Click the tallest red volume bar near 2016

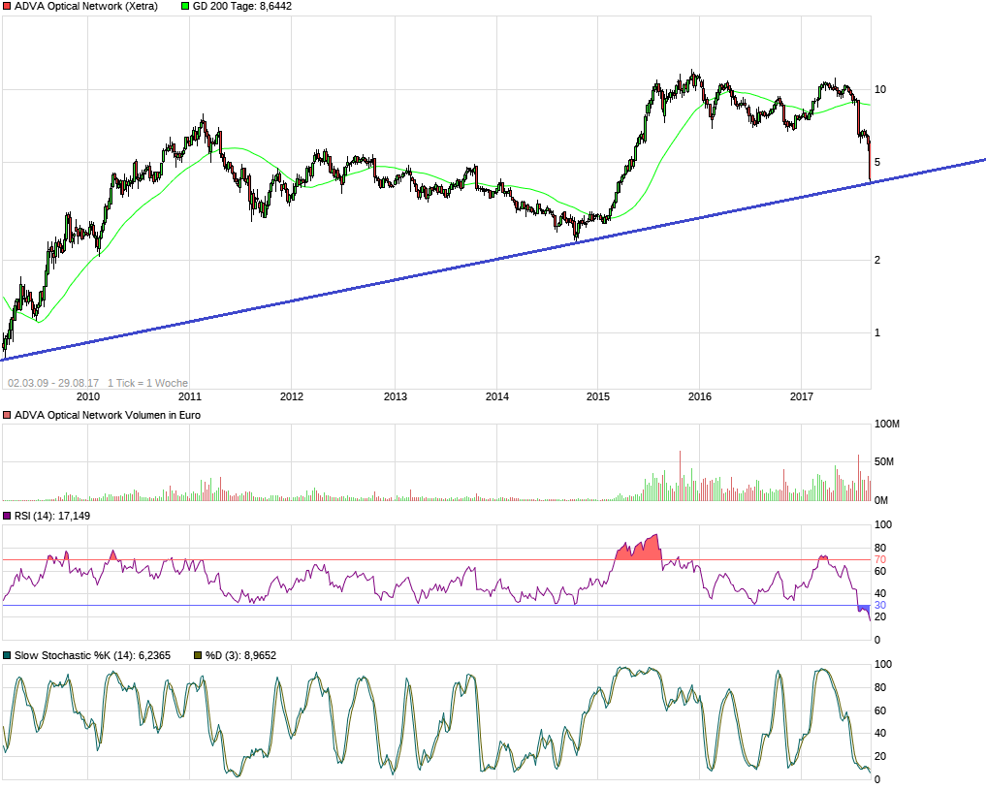pos(680,476)
